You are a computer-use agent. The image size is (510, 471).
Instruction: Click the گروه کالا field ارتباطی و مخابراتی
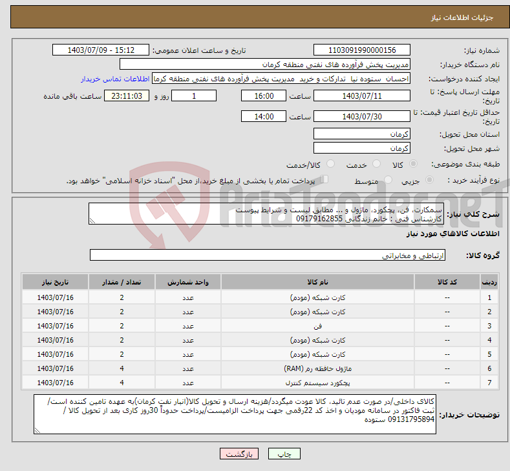268,255
